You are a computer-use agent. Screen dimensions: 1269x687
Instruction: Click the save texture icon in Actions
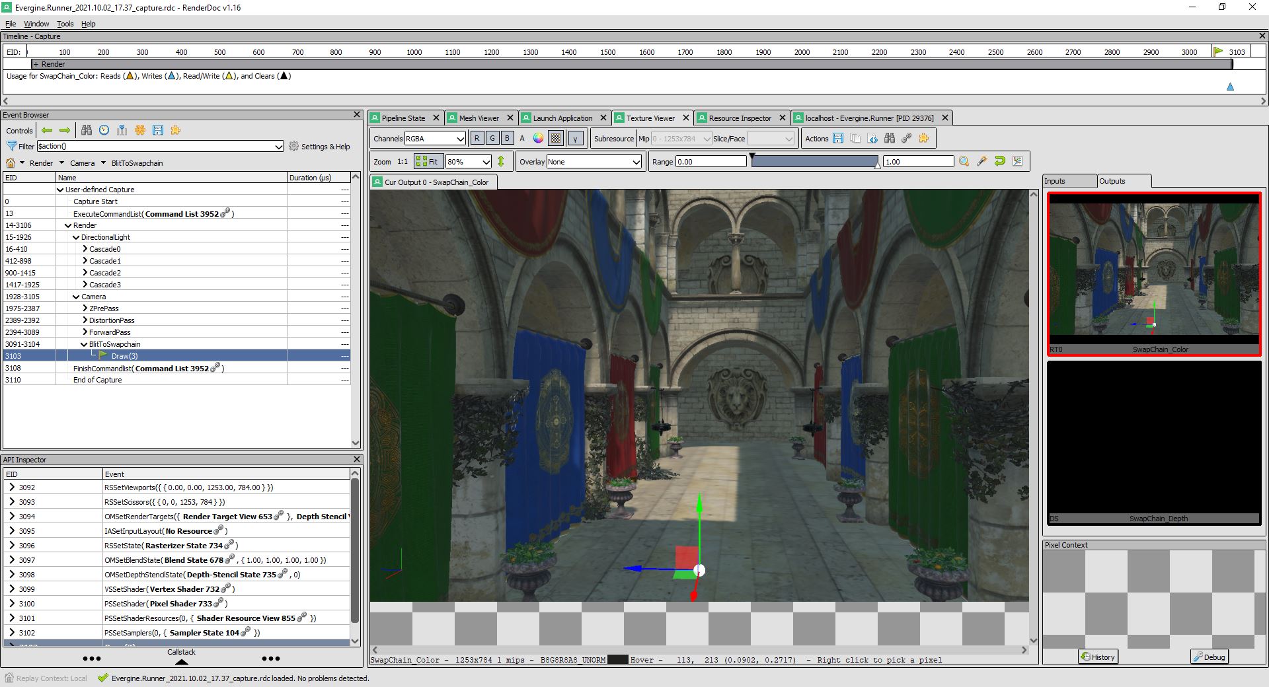(838, 138)
